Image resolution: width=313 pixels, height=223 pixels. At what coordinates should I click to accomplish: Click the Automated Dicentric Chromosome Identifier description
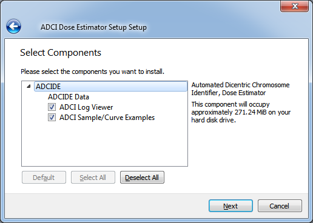[240, 89]
